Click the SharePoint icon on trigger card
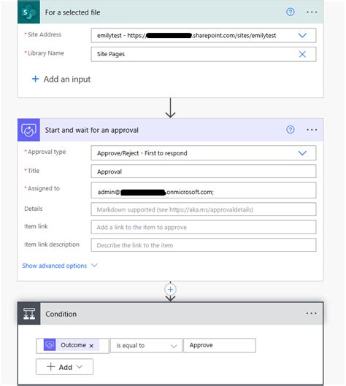 [28, 12]
